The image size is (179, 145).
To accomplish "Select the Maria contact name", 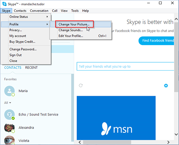I will pos(23,91).
